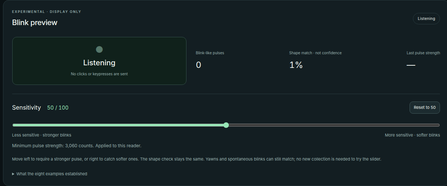Click the 50 / 100 sensitivity value

[x=58, y=108]
